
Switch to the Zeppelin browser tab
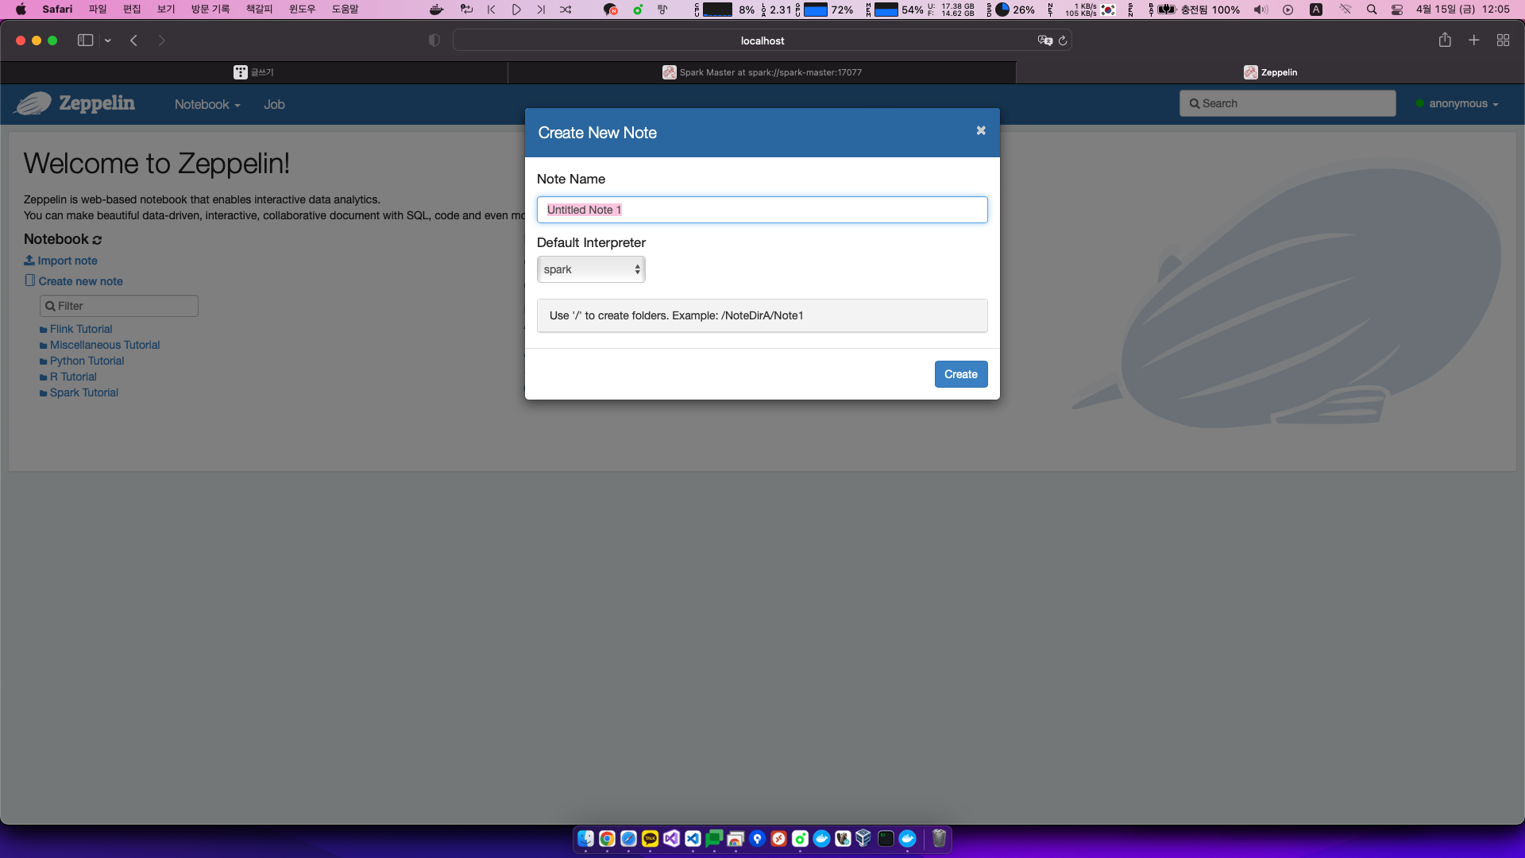1270,72
